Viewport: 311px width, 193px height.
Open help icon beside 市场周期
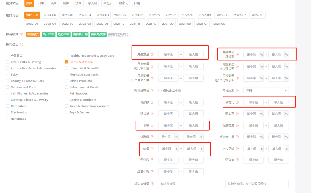click(x=237, y=91)
